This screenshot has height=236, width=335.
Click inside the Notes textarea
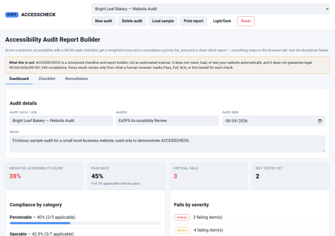(x=167, y=144)
